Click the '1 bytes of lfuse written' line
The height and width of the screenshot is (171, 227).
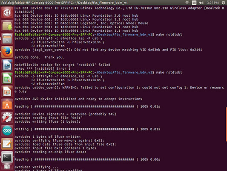(x=47, y=137)
